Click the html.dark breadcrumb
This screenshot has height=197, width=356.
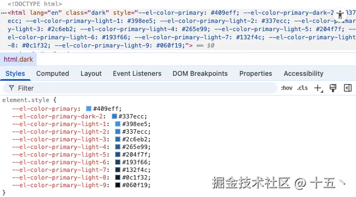[x=19, y=59]
